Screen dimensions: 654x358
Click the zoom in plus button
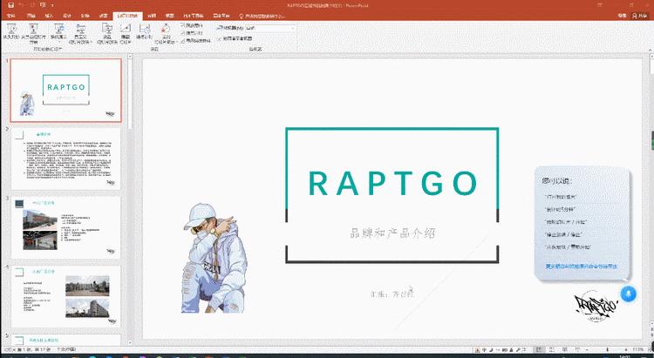click(626, 349)
